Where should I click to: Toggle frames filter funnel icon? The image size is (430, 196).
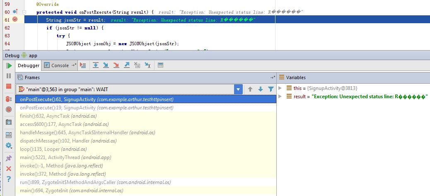(271, 90)
